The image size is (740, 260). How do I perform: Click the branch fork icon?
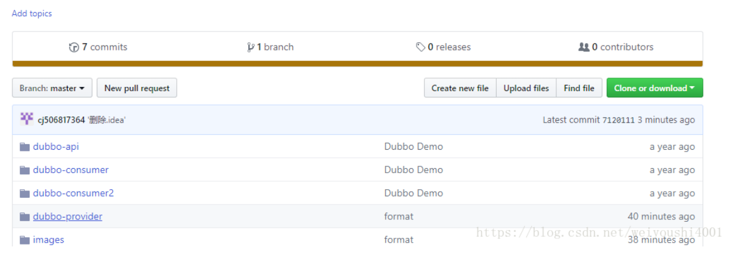251,47
